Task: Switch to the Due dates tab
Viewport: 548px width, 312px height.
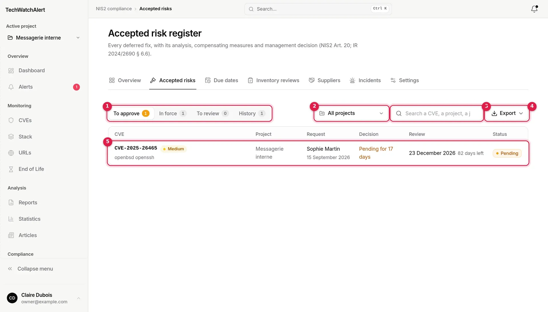Action: tap(221, 80)
